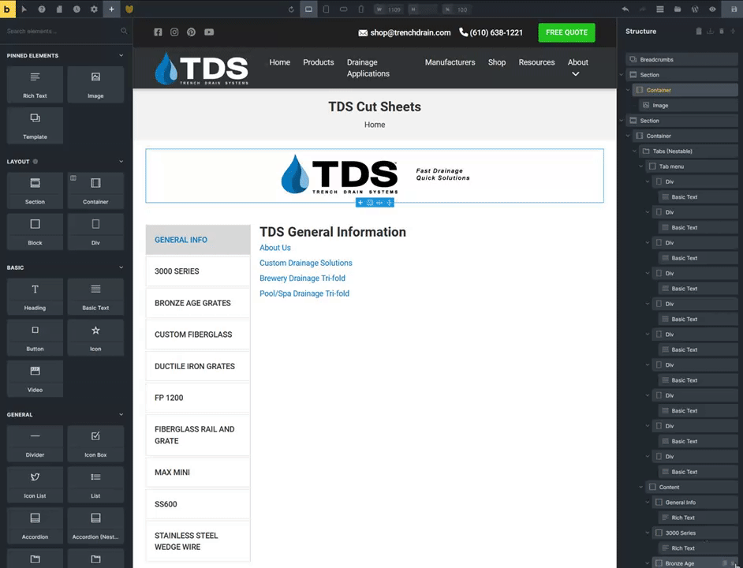
Task: Save the page with the disk icon
Action: coord(734,9)
